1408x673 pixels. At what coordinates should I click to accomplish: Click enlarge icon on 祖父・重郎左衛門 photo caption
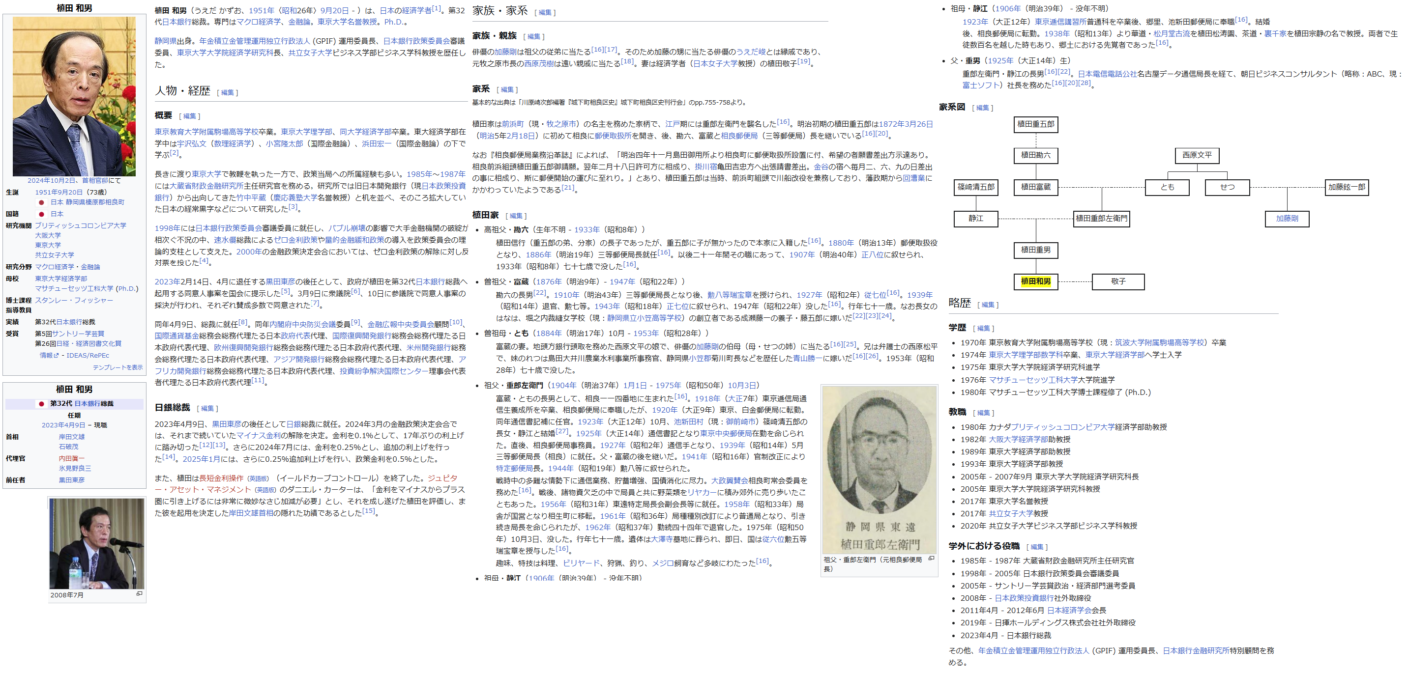click(932, 559)
